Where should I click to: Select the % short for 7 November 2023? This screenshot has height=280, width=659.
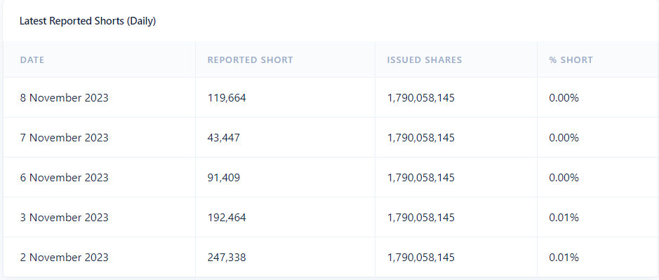coord(564,138)
